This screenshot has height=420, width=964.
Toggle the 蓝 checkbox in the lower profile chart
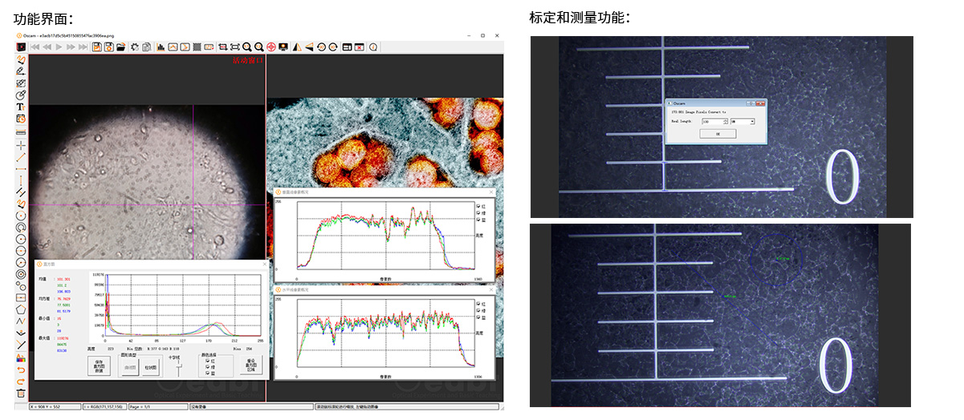[x=478, y=315]
